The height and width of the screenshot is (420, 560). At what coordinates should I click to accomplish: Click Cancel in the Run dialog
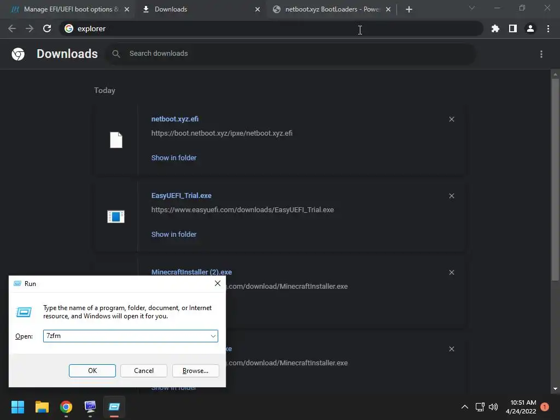tap(144, 371)
